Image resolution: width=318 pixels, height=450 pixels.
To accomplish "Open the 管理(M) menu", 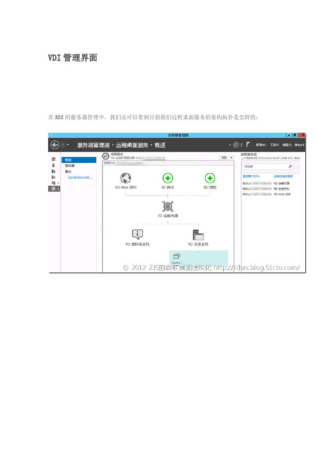I will click(261, 146).
